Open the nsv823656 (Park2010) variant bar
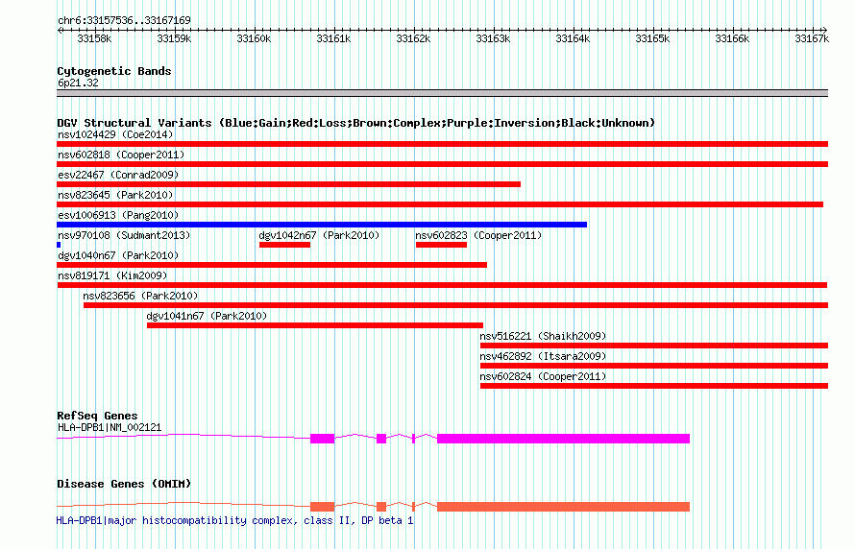 456,305
